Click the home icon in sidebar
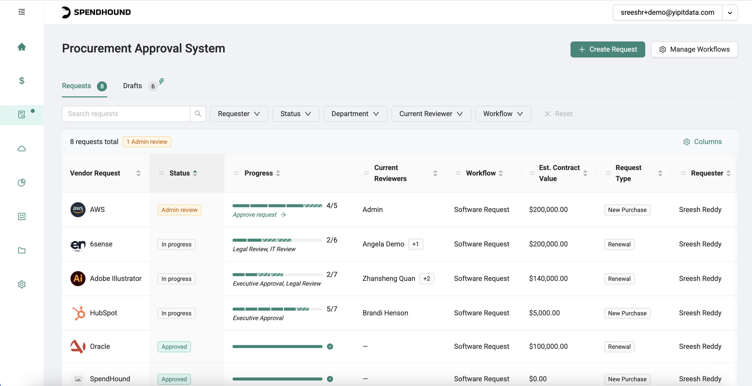Screen dimensions: 752x386 tap(21, 47)
